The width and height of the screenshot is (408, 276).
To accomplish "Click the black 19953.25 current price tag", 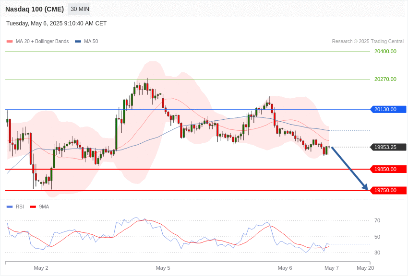I will coord(388,147).
